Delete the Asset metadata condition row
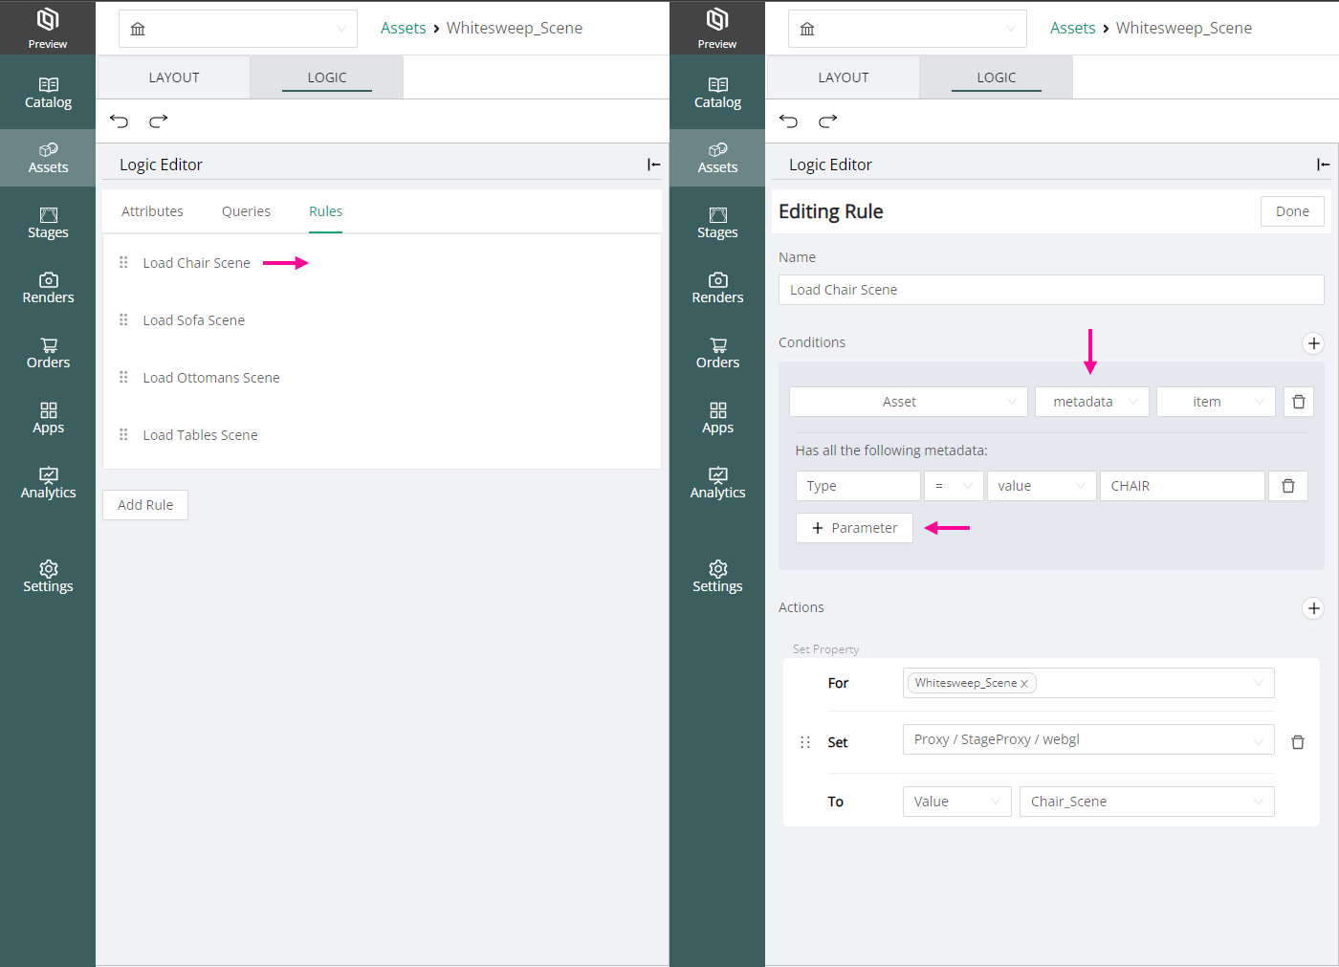 [x=1298, y=402]
